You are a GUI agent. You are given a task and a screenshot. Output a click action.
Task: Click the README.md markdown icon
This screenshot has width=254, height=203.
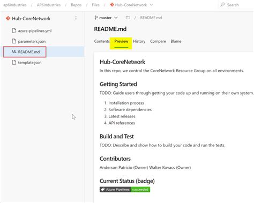click(x=14, y=52)
